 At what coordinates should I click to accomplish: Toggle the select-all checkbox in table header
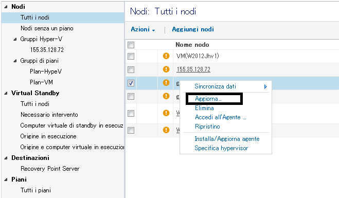point(131,45)
